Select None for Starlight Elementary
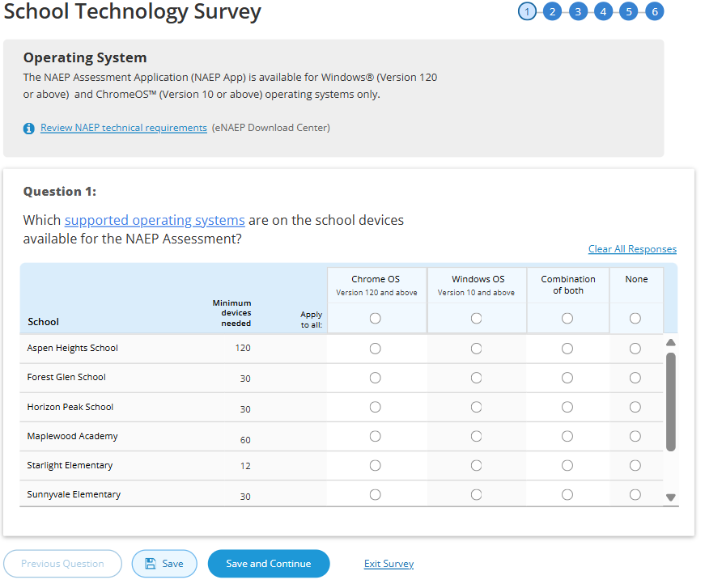The height and width of the screenshot is (584, 705). (x=635, y=465)
